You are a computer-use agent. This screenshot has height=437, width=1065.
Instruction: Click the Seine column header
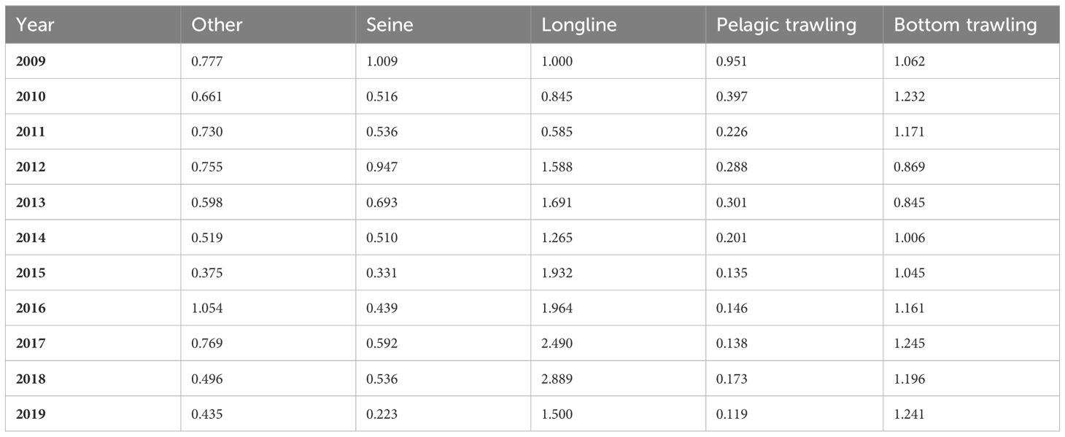click(390, 25)
